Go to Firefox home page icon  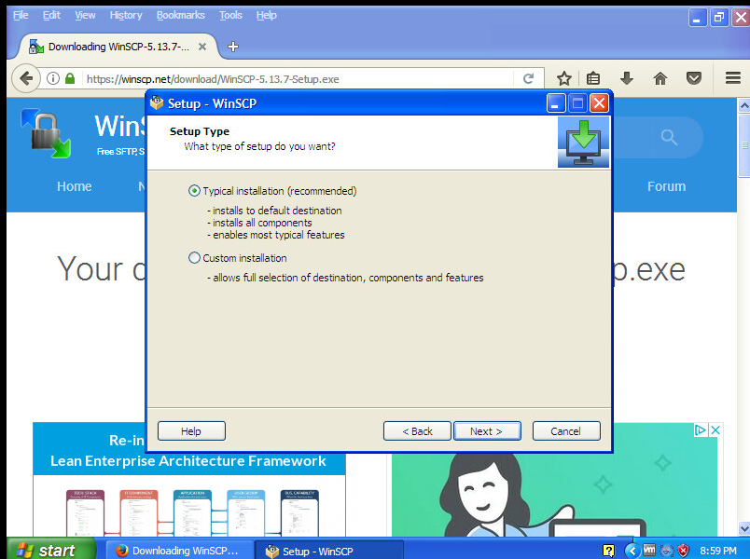(660, 78)
